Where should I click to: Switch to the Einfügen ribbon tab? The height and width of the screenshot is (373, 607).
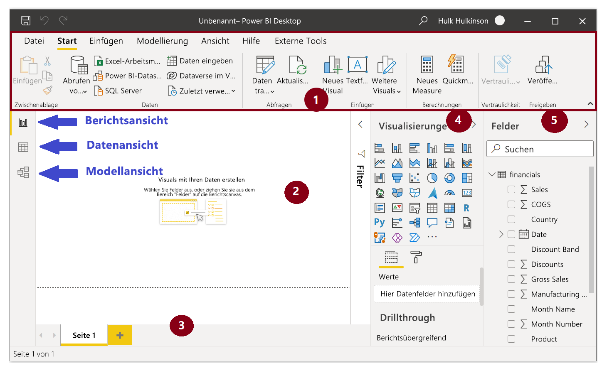click(x=106, y=41)
